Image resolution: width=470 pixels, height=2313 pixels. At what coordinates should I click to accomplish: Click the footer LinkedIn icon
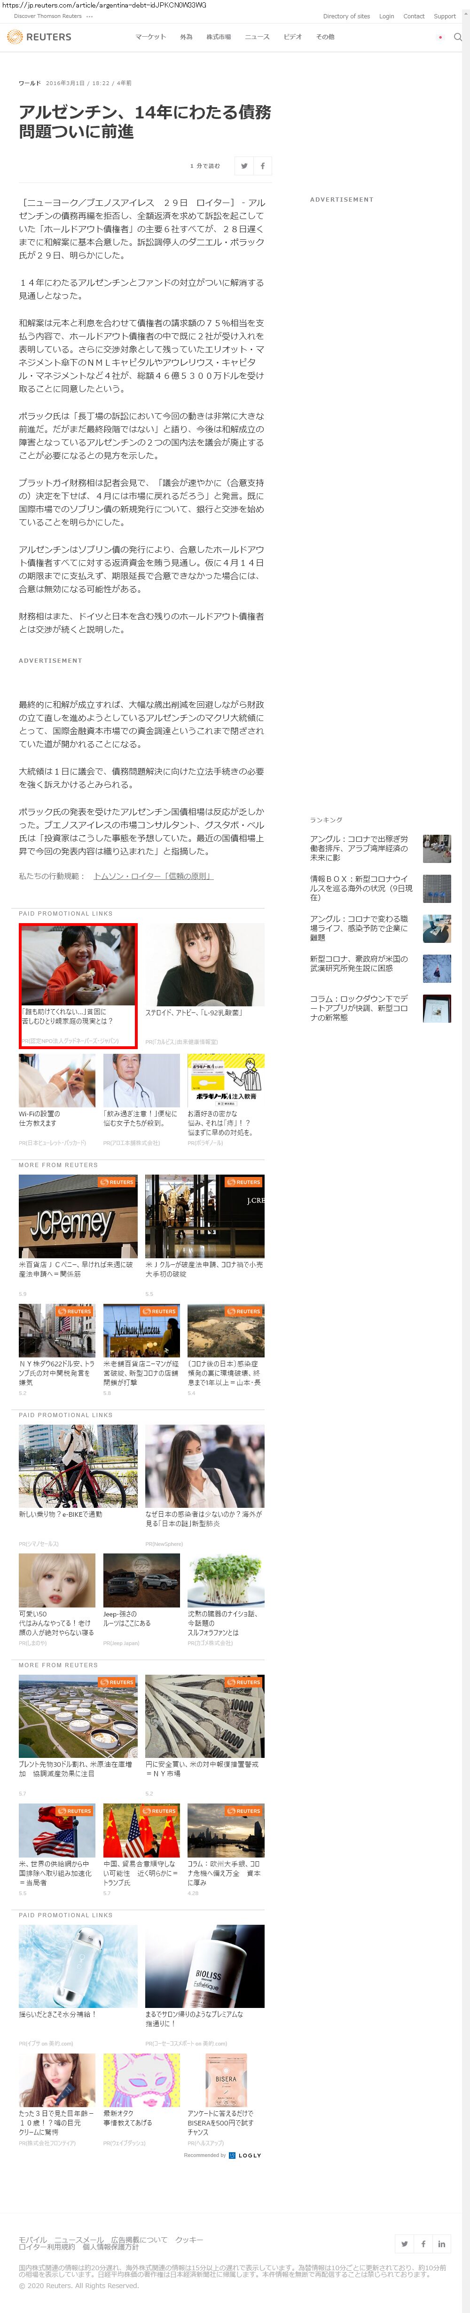[442, 2243]
